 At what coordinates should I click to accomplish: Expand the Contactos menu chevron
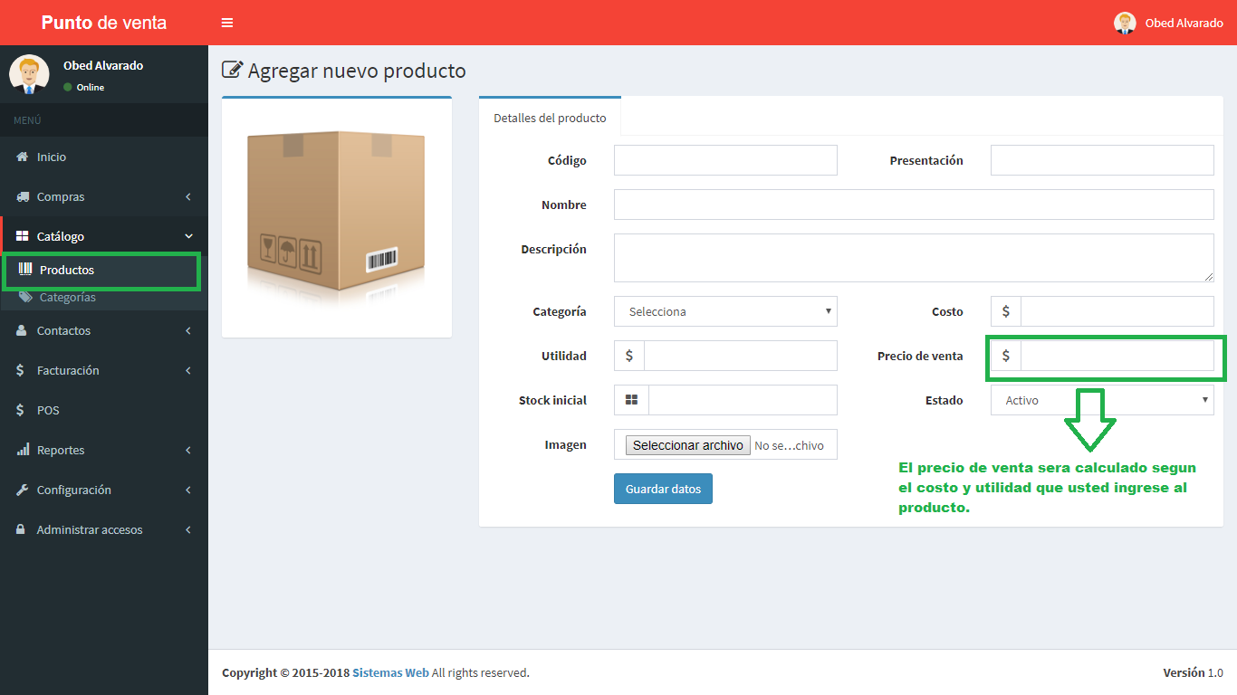187,330
